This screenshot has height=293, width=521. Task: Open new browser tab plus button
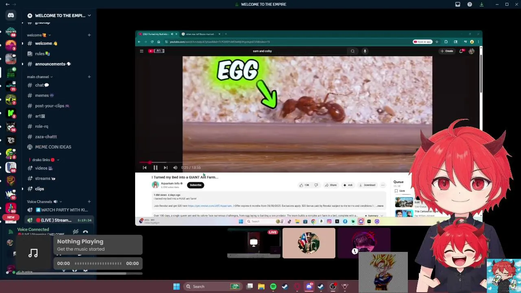point(226,34)
